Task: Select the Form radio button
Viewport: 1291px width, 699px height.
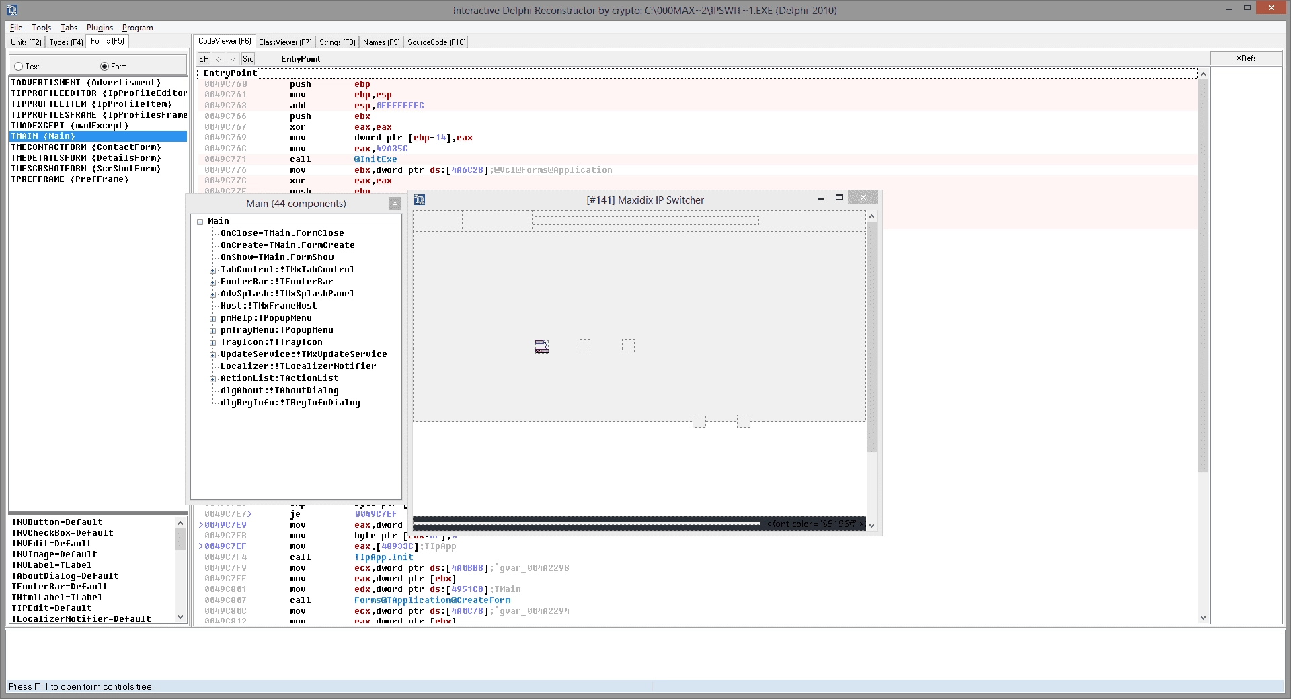Action: pos(113,67)
